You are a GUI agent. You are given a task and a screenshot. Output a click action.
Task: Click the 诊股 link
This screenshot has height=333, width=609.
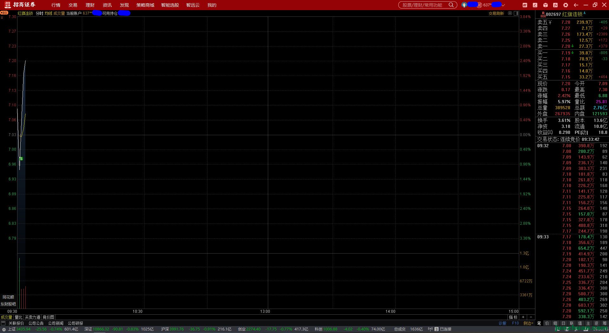[503, 323]
